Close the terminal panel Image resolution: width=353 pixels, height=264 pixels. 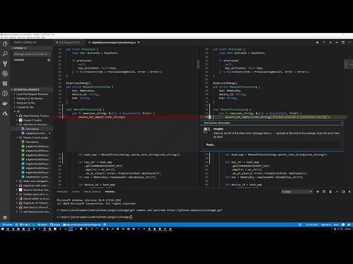(x=349, y=192)
